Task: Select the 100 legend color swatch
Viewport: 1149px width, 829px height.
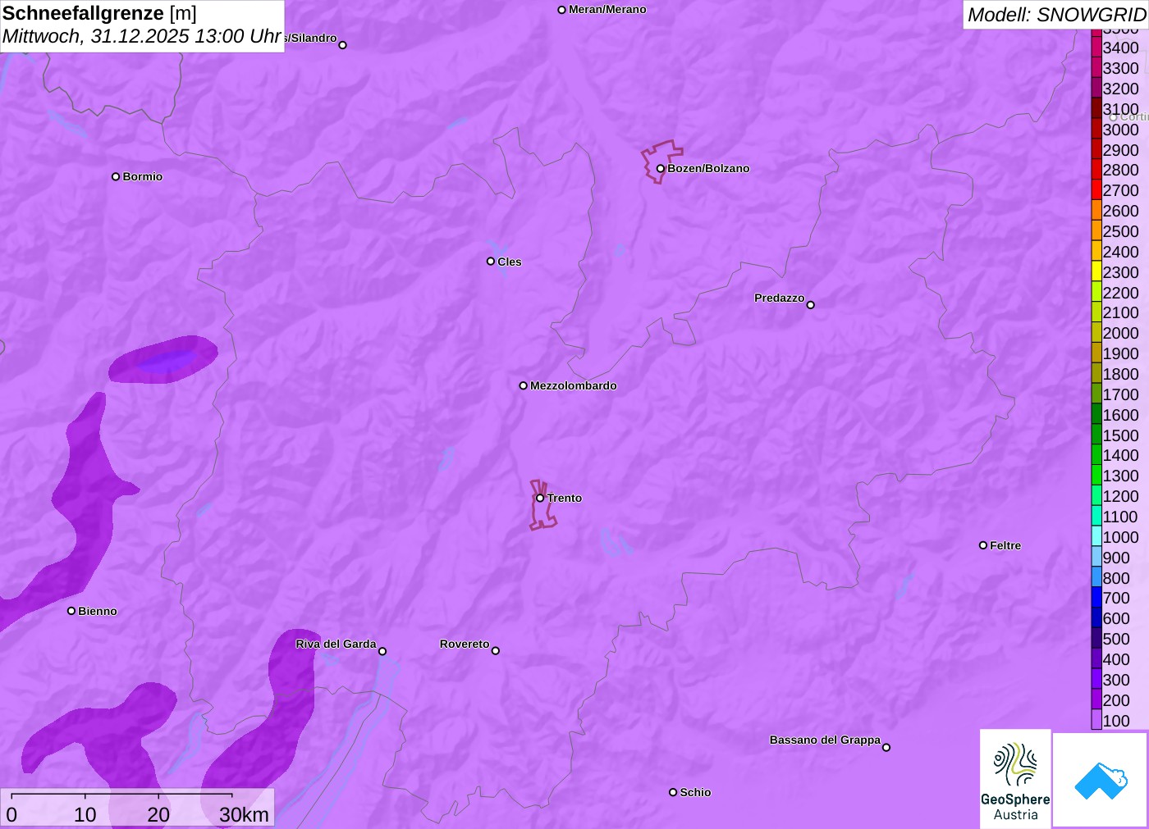Action: (x=1096, y=720)
